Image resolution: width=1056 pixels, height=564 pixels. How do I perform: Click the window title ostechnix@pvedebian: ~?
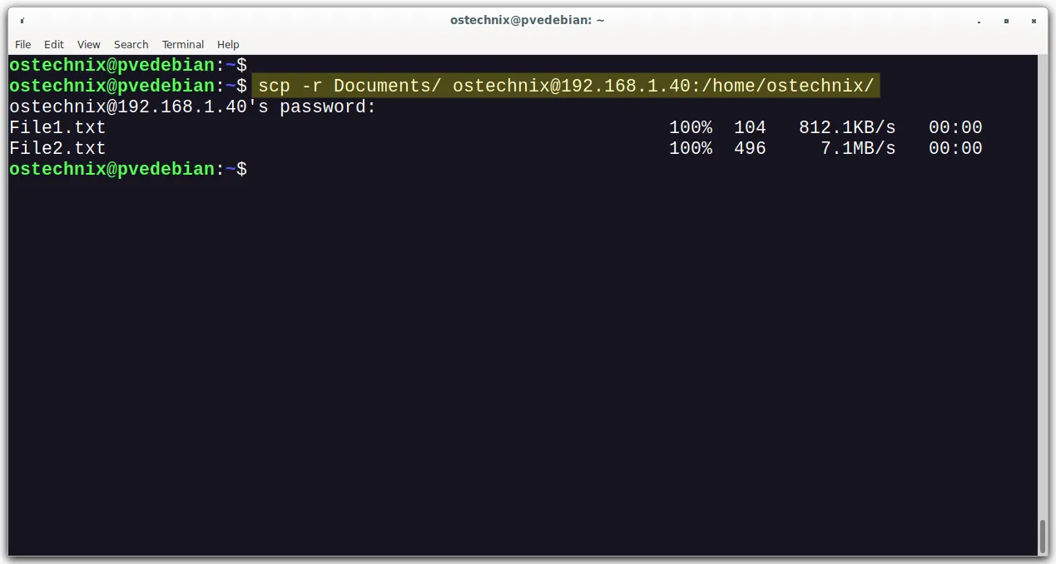(x=528, y=20)
